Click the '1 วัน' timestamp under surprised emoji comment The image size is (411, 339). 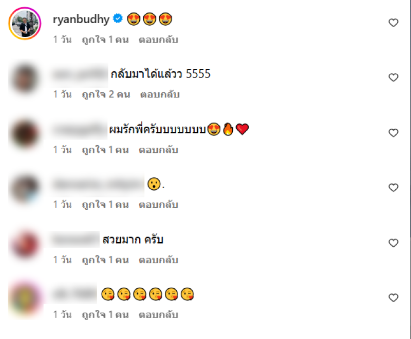[x=62, y=205]
